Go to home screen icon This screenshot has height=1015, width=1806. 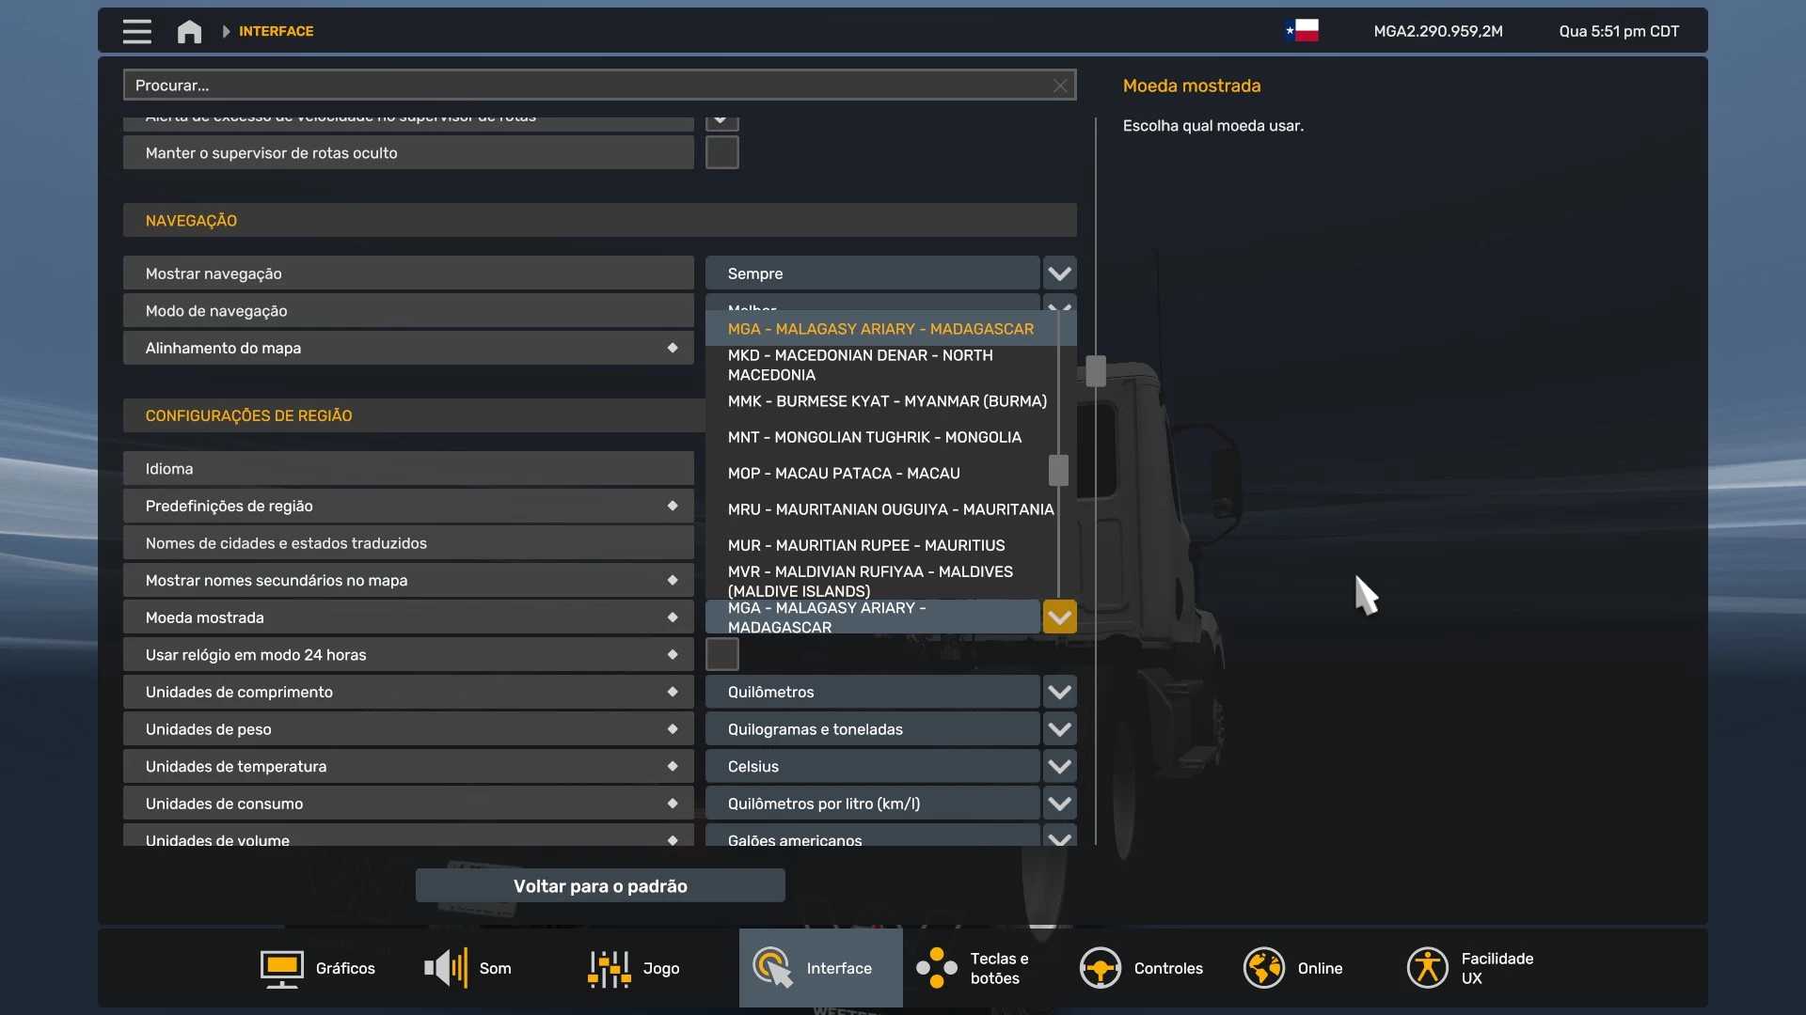[189, 31]
